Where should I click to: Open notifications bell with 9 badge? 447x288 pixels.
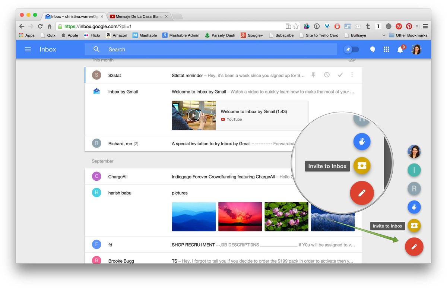pos(400,49)
